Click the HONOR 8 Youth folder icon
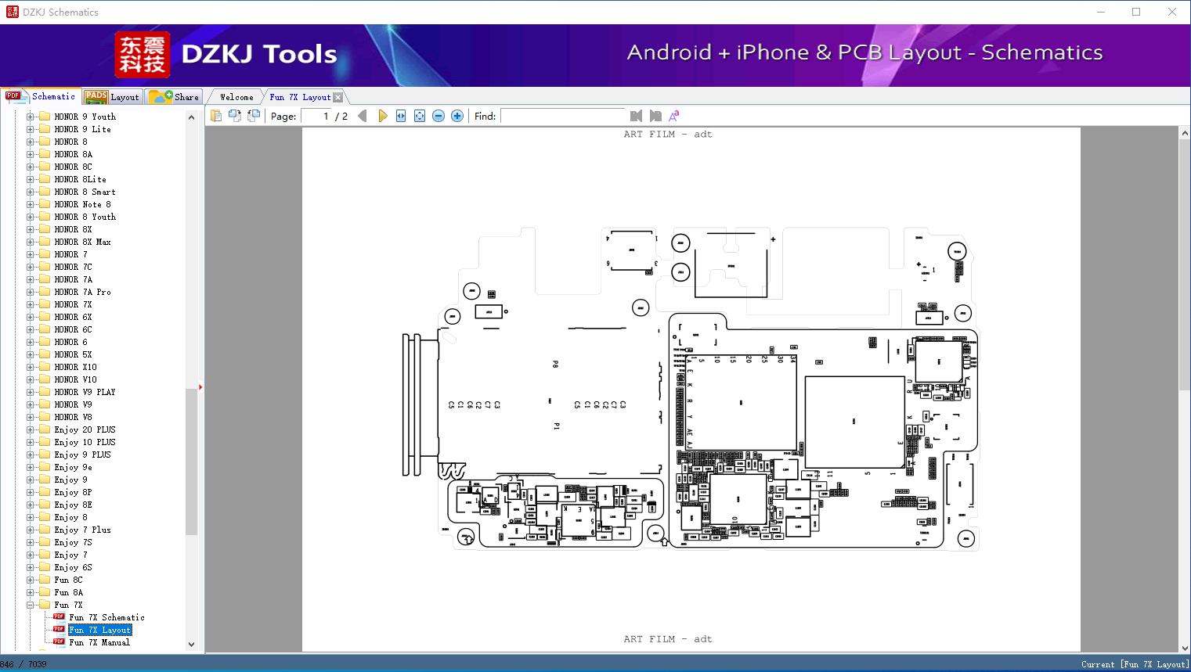 point(45,217)
